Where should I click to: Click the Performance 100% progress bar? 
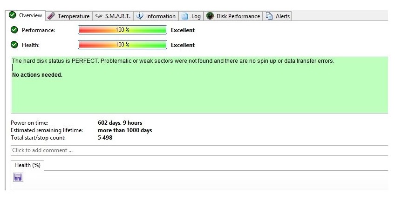pyautogui.click(x=123, y=30)
